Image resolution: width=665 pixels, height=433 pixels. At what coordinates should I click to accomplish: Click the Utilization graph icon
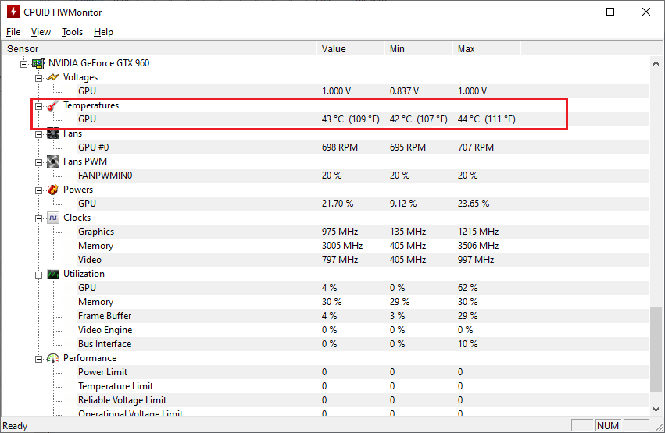[x=53, y=275]
